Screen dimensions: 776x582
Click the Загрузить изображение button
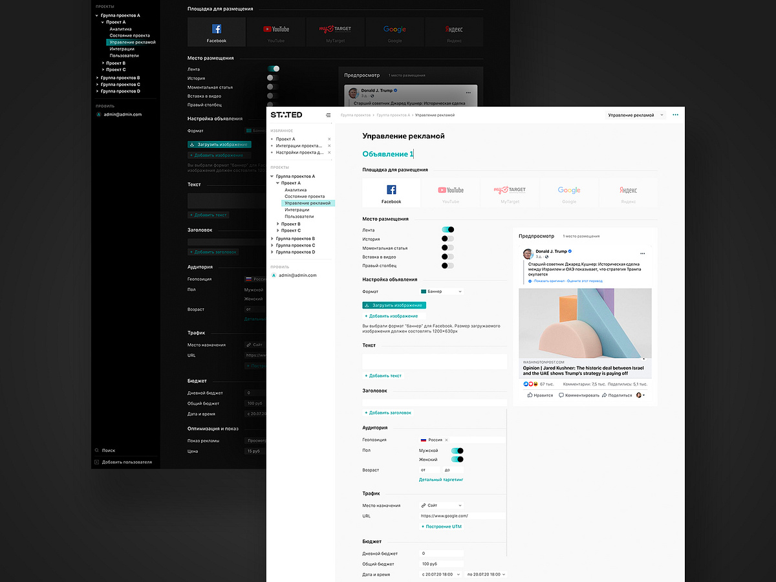click(394, 305)
